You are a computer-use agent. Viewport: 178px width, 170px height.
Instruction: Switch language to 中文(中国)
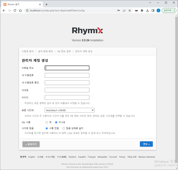point(50,157)
